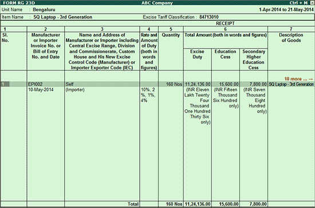Viewport: 315px width, 208px height.
Task: Click the excise tariff classification 84713010
Action: point(209,17)
